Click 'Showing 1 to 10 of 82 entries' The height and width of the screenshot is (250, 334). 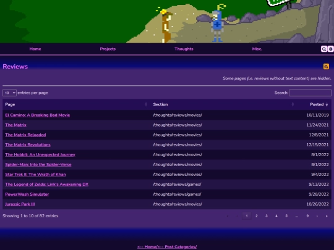(30, 216)
